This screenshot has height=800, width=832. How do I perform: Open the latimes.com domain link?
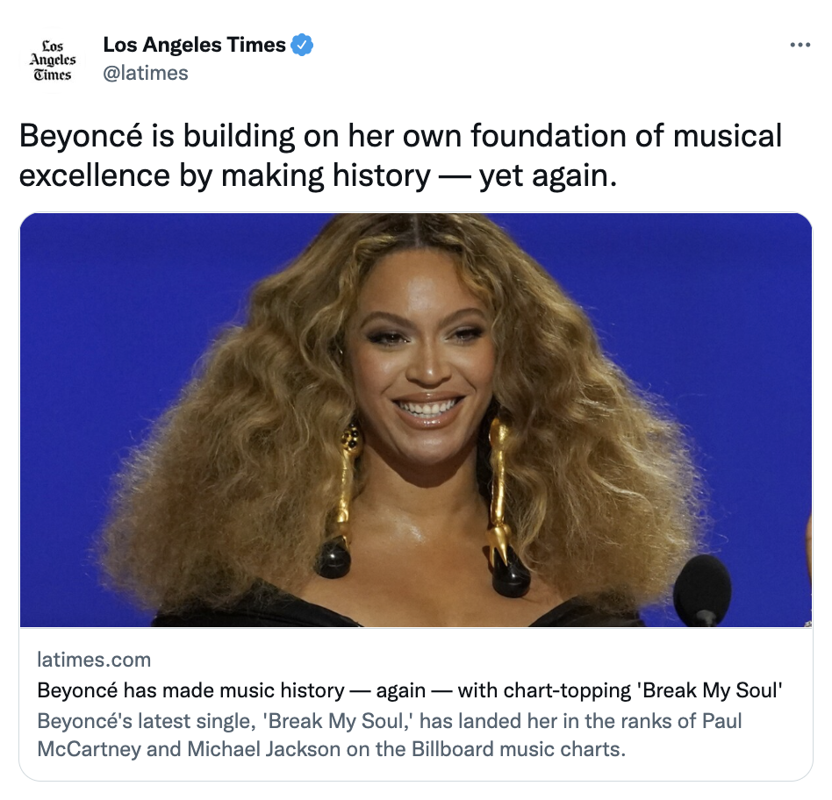click(x=94, y=660)
